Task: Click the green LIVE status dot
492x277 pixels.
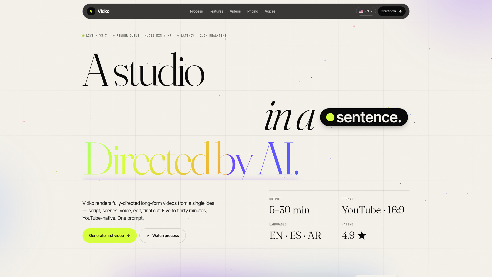Action: (83, 36)
